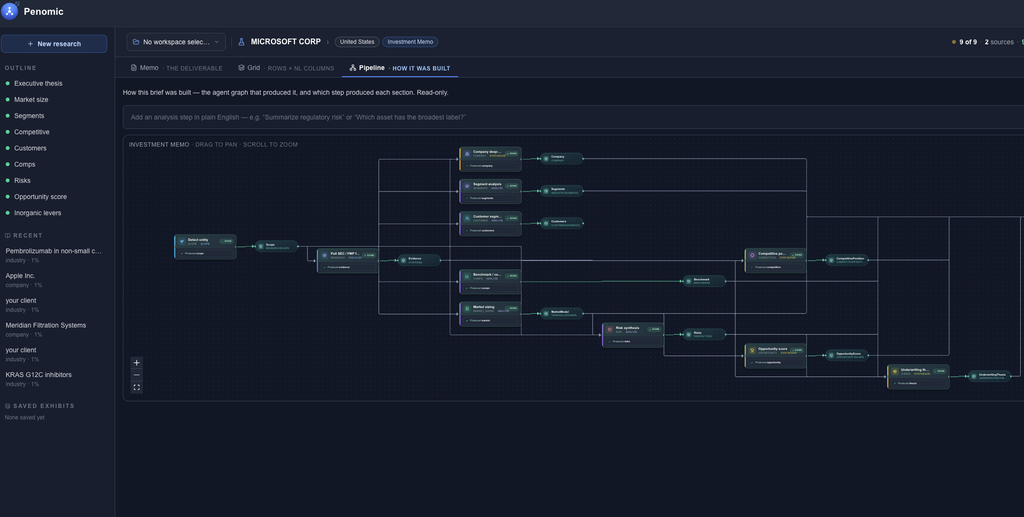Screen dimensions: 1024x517
Task: Zoom in with the plus canvas control
Action: coord(137,363)
